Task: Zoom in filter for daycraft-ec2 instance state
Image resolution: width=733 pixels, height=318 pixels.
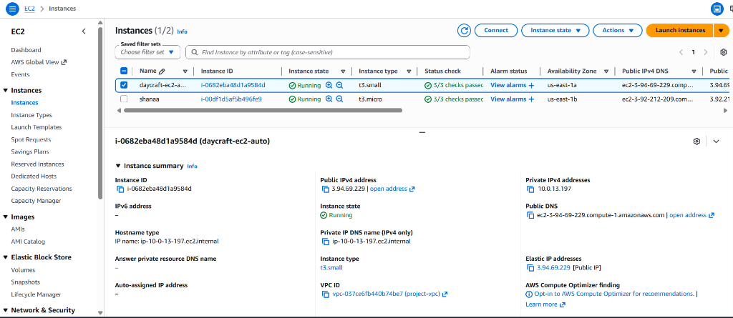Action: pos(329,86)
